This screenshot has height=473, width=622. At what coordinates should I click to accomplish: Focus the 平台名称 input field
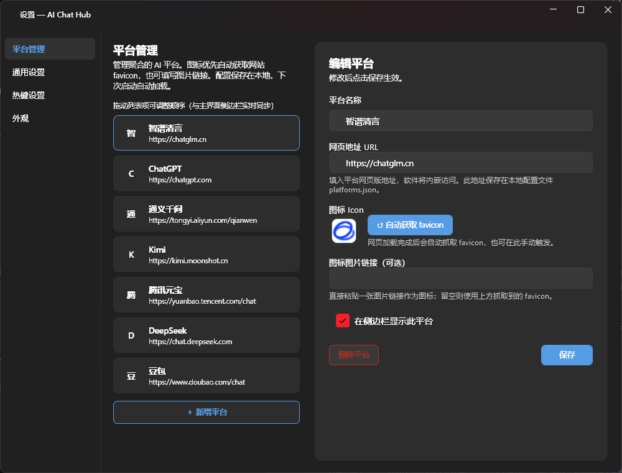pos(461,121)
